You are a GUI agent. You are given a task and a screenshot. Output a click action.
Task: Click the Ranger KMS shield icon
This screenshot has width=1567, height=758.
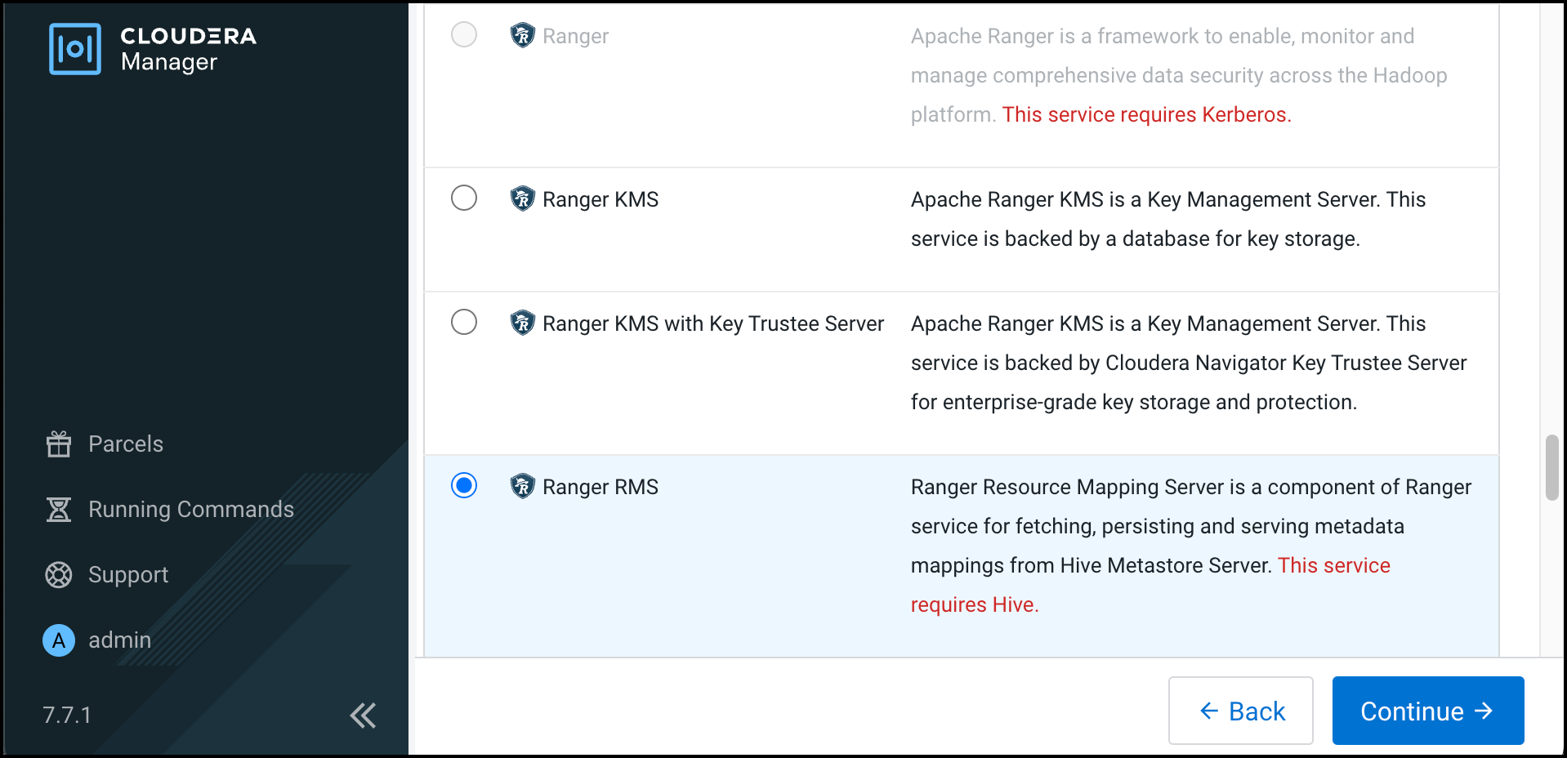tap(522, 198)
